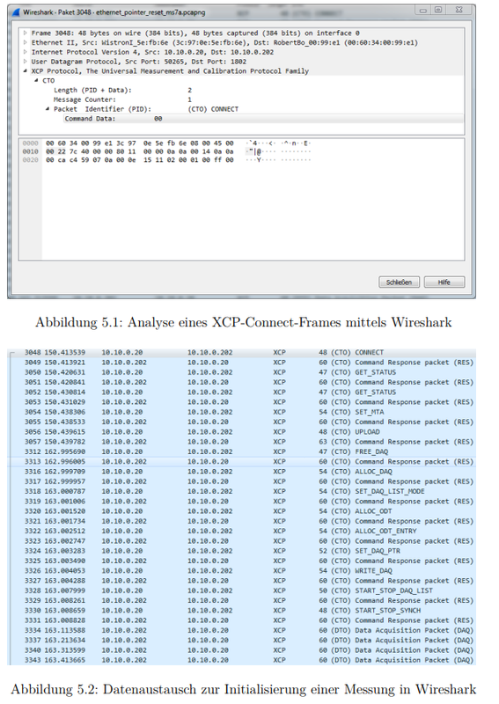Screen dimensions: 499x704
Task: Select packet 3322 ALLOC_ODT_ENTRY row
Action: coord(242,531)
